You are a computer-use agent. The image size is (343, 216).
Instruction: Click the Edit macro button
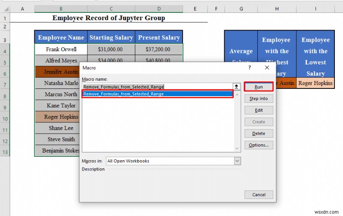(259, 110)
